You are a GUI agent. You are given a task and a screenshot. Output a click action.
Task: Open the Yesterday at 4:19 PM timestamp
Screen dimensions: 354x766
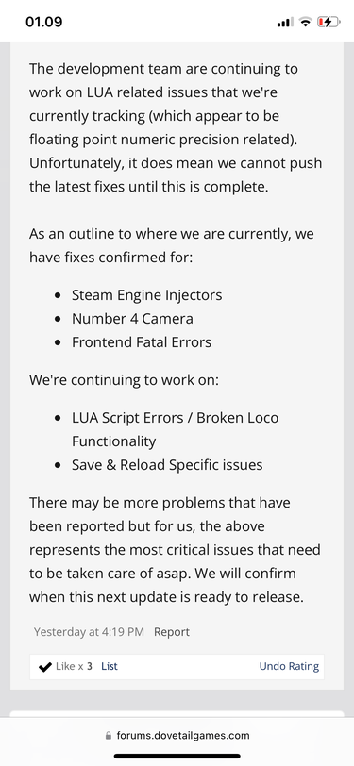[89, 632]
